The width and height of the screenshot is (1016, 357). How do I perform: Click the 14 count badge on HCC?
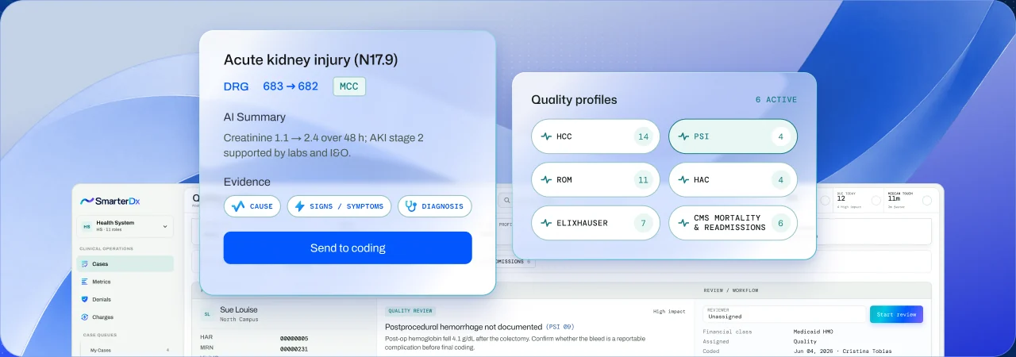[644, 136]
